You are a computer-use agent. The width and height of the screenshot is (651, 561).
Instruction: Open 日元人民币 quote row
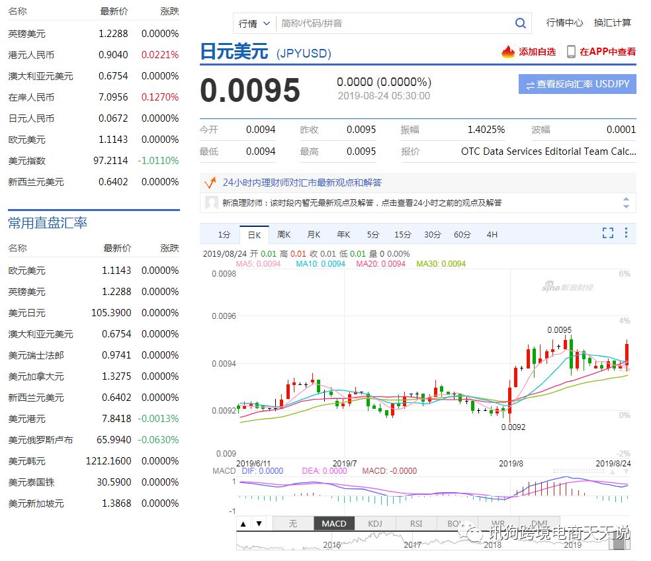[93, 118]
